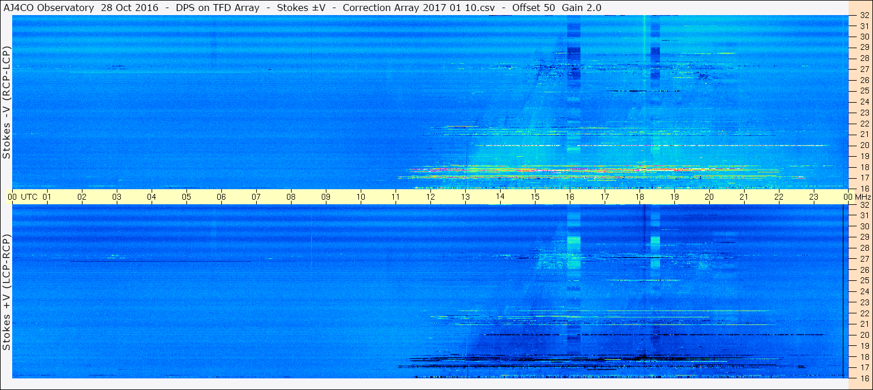Click the 07 hour marker on time axis
Screen dimensions: 873x390
point(257,197)
